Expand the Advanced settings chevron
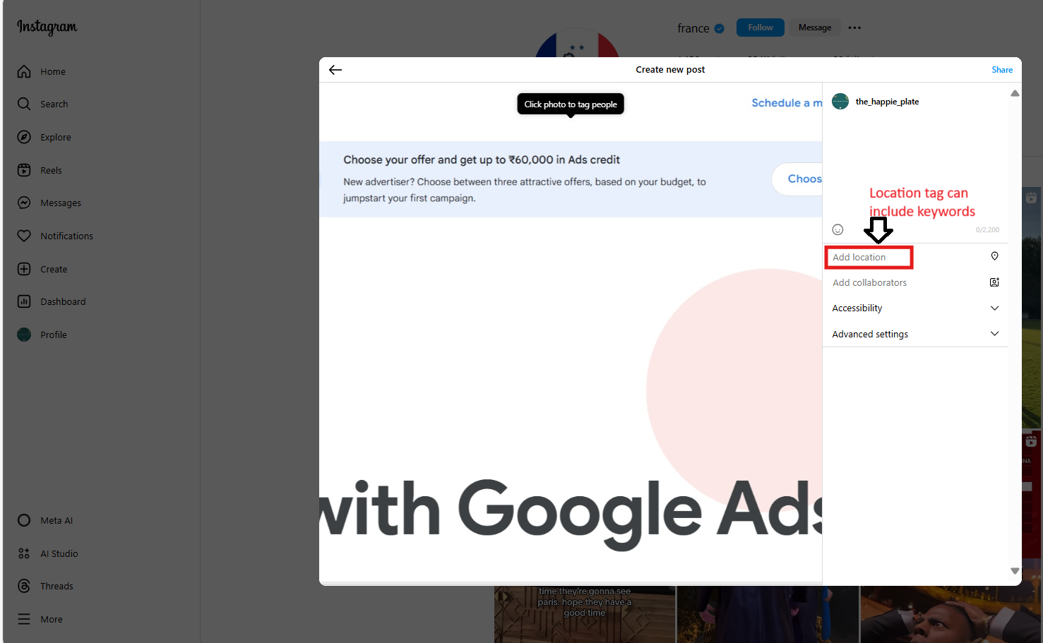1043x643 pixels. [x=994, y=334]
